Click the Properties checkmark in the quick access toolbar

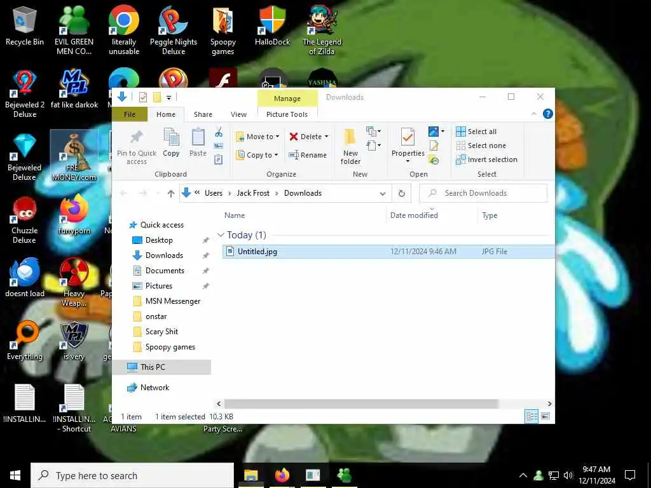(143, 97)
